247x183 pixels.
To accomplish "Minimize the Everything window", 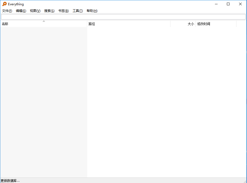I will [x=216, y=4].
